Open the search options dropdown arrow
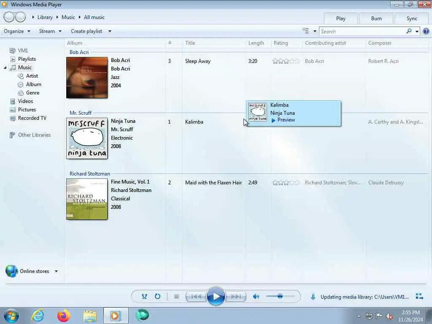 [x=417, y=31]
